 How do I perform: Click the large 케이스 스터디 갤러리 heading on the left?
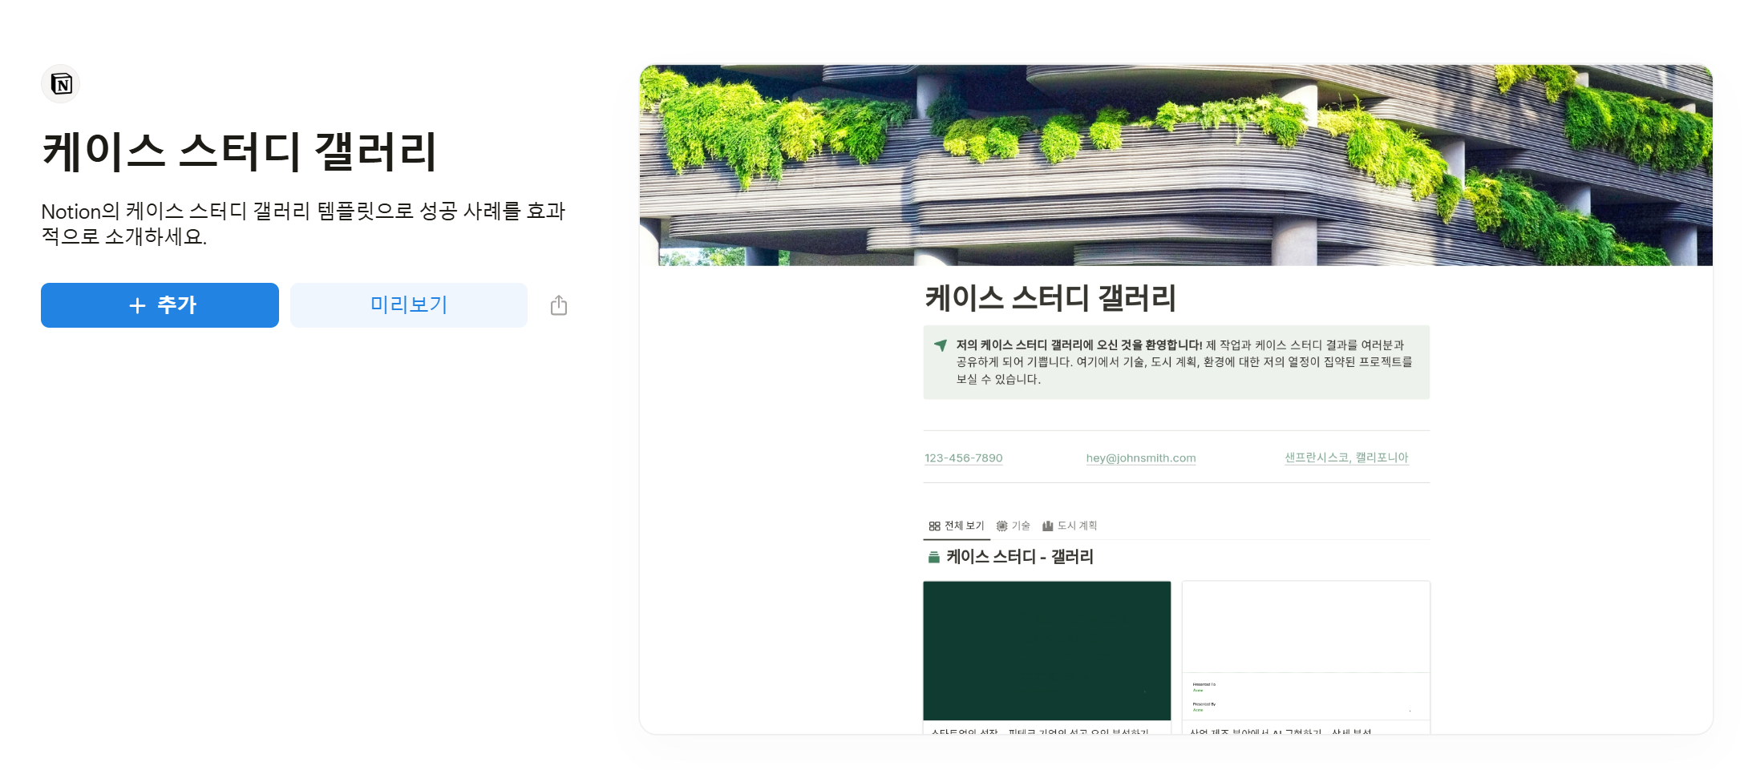pos(239,151)
